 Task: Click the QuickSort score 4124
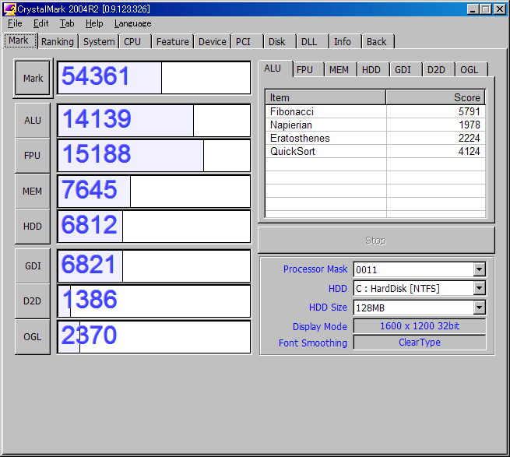point(469,151)
